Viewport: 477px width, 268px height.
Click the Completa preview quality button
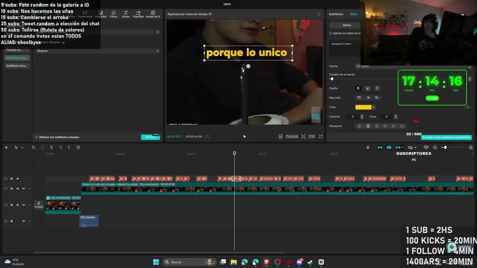point(292,137)
